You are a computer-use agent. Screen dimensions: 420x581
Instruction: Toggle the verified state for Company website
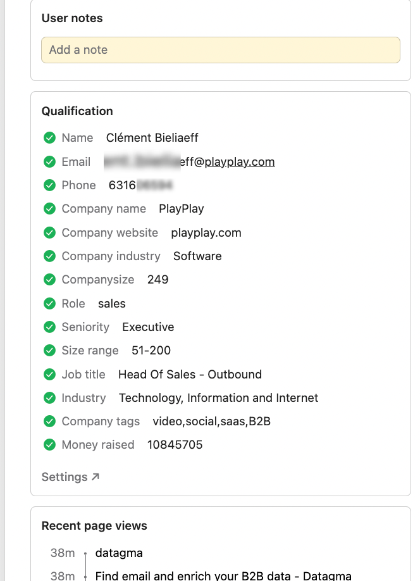pyautogui.click(x=50, y=232)
